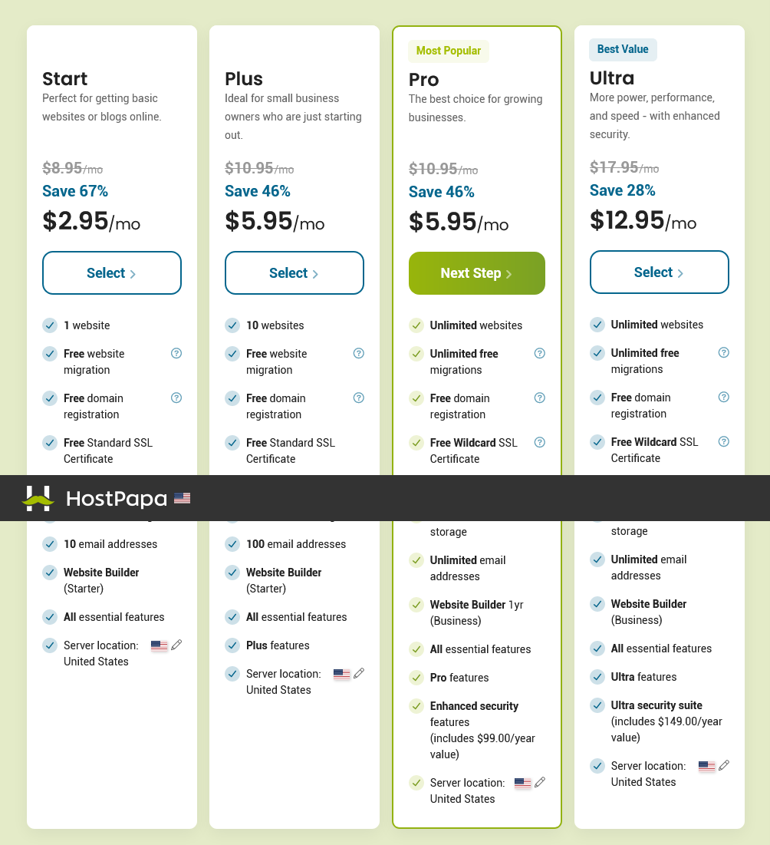Edit server location pencil in Start plan
The width and height of the screenshot is (770, 845).
(x=176, y=645)
